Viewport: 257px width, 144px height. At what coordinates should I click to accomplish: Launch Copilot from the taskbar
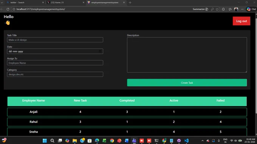(x=67, y=141)
